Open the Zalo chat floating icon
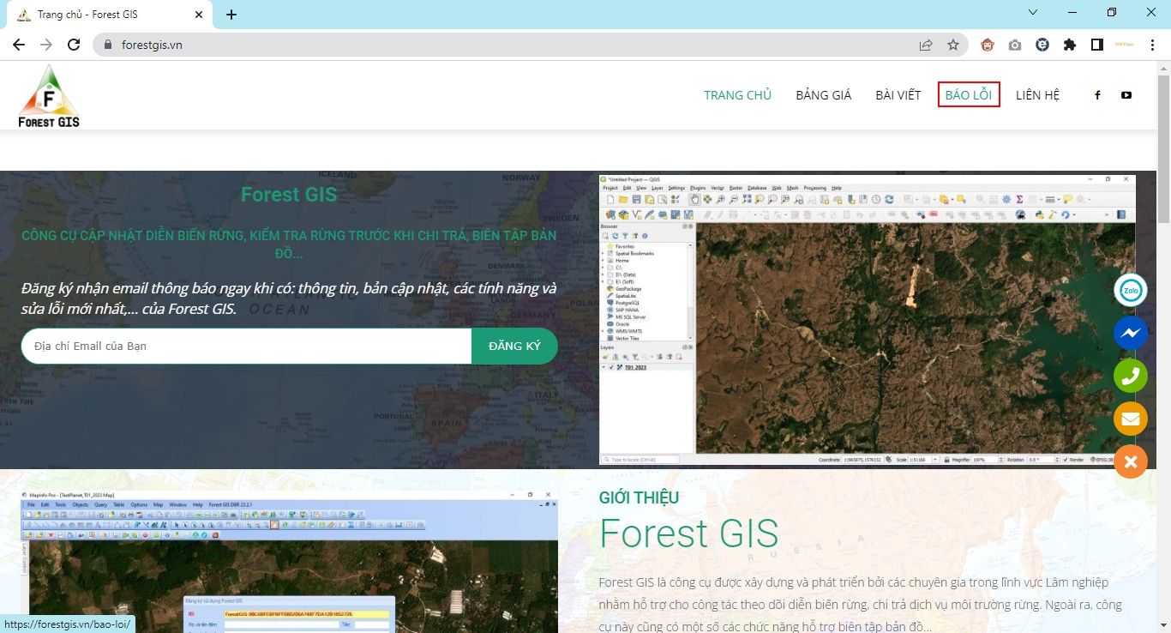This screenshot has width=1171, height=633. coord(1130,291)
